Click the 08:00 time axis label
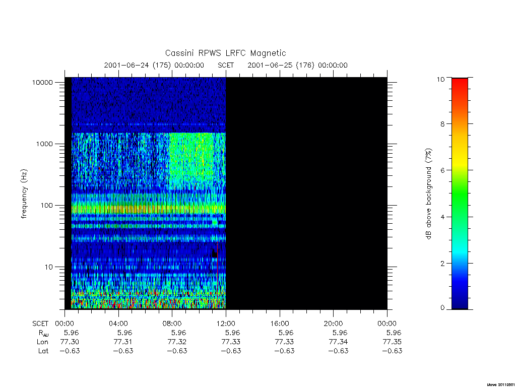Image resolution: width=516 pixels, height=387 pixels. click(172, 324)
